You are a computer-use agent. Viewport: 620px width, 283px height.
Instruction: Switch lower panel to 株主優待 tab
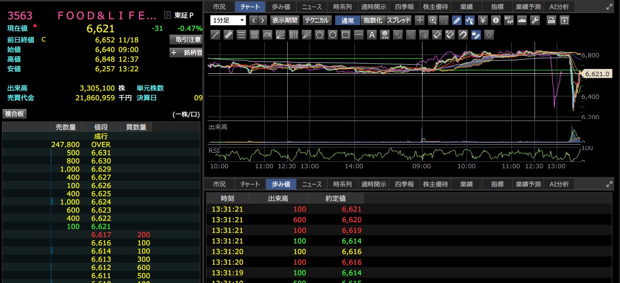(436, 184)
